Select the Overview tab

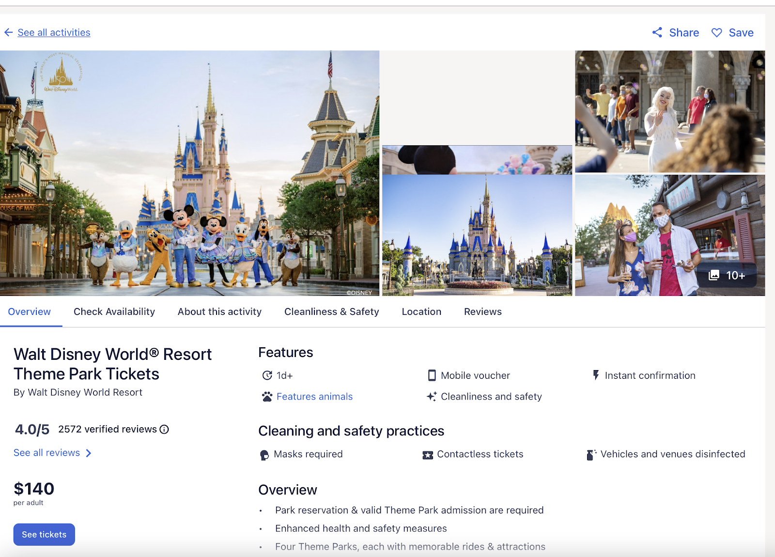(30, 312)
